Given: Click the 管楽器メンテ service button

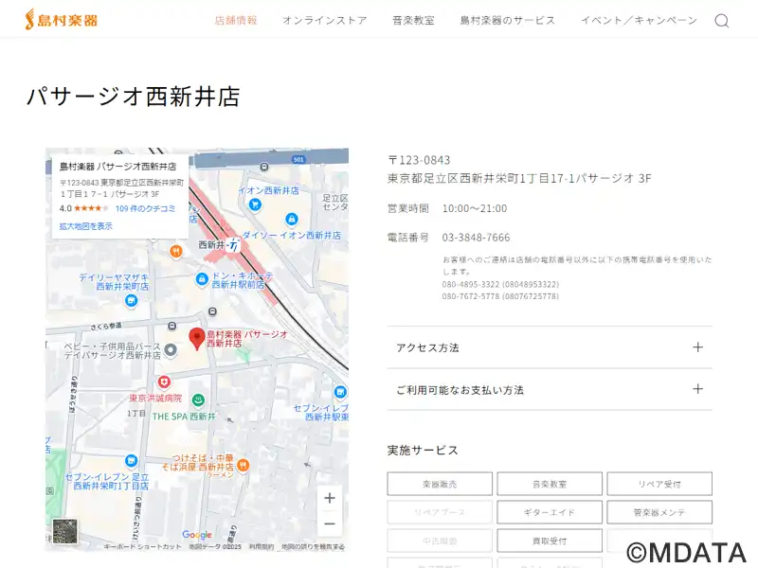Looking at the screenshot, I should pyautogui.click(x=659, y=512).
